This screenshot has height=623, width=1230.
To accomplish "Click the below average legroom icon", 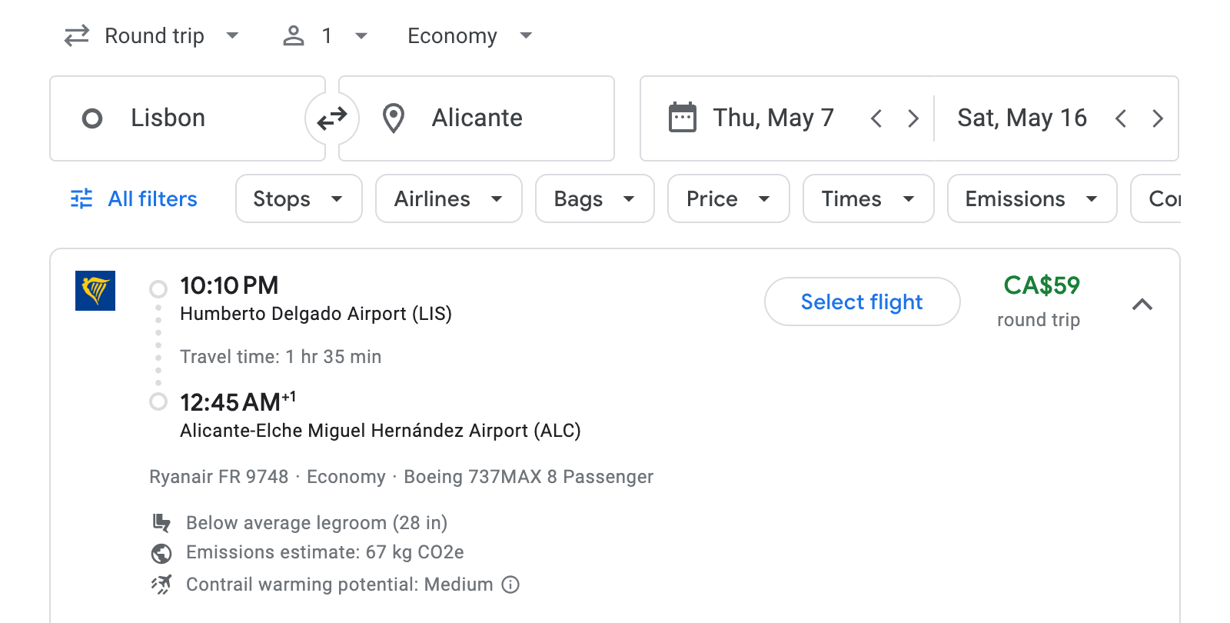I will point(161,523).
